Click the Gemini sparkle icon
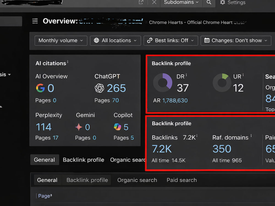 pyautogui.click(x=79, y=127)
